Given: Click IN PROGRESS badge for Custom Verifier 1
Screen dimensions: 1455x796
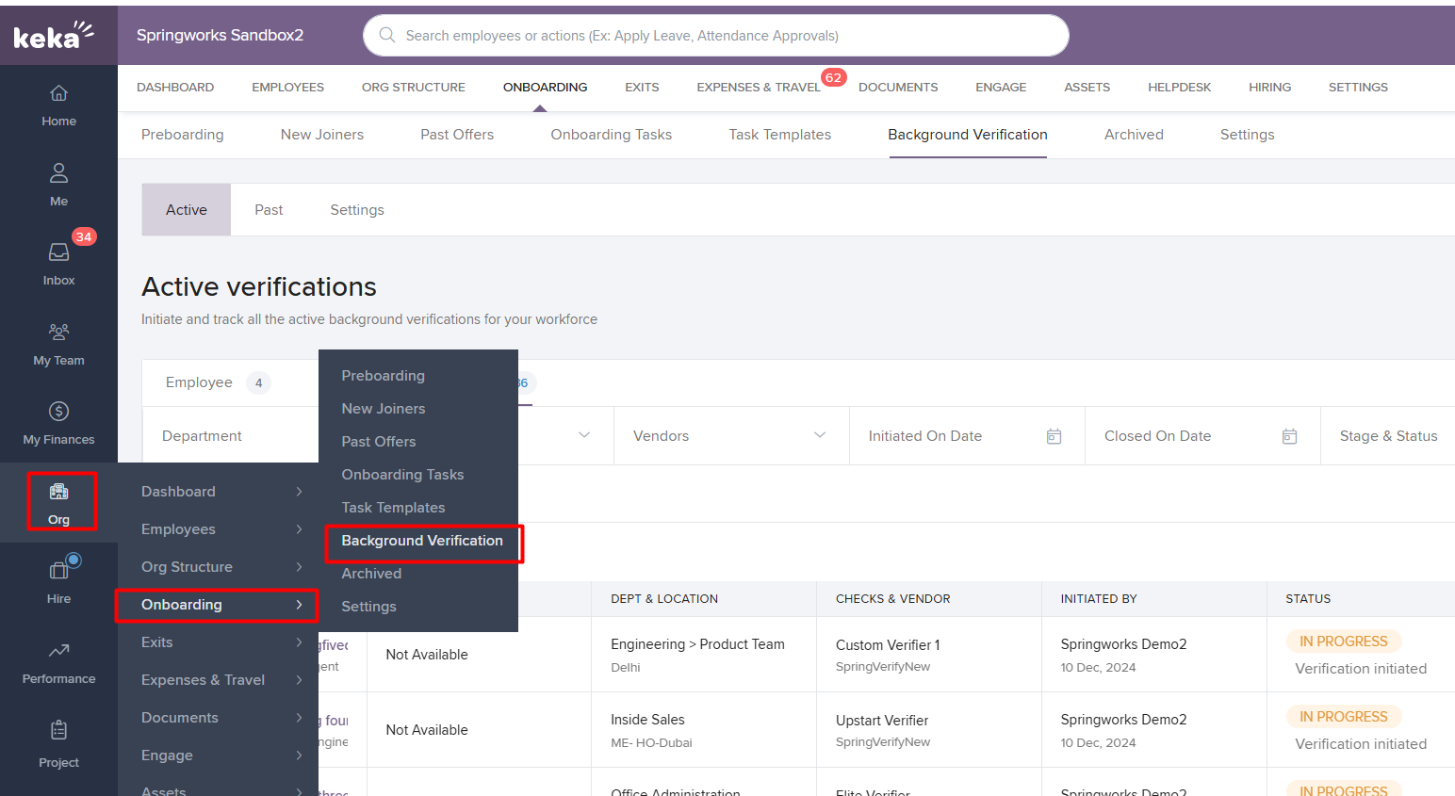Looking at the screenshot, I should click(x=1344, y=642).
